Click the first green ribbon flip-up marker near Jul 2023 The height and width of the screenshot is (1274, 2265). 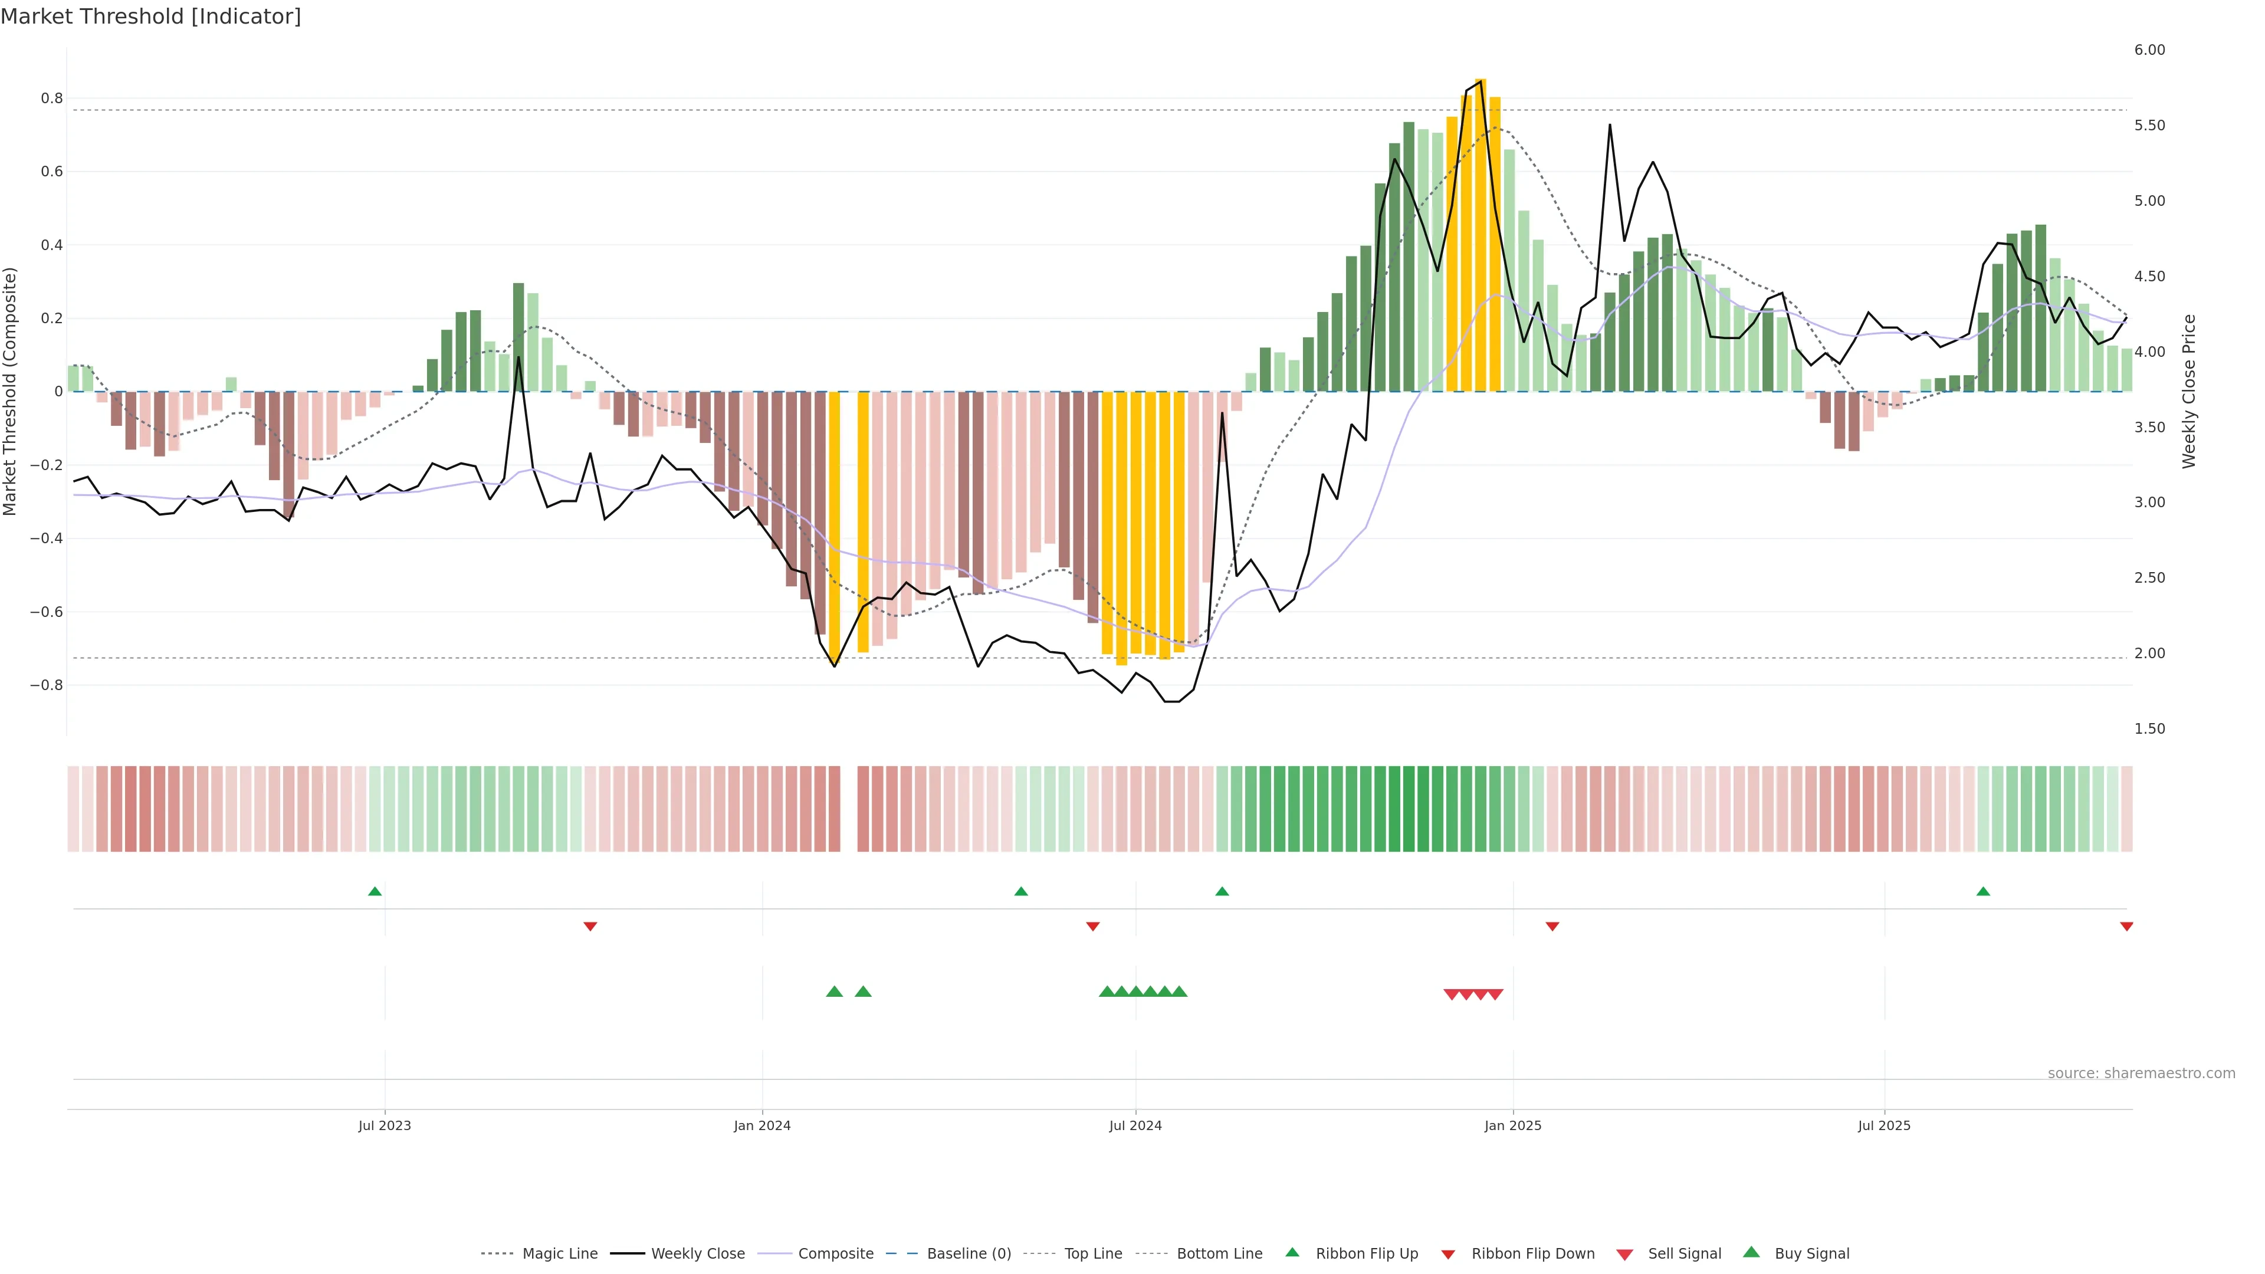[375, 892]
